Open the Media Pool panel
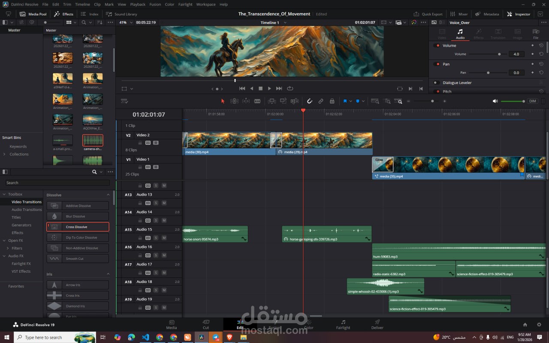This screenshot has height=343, width=549. pos(33,14)
